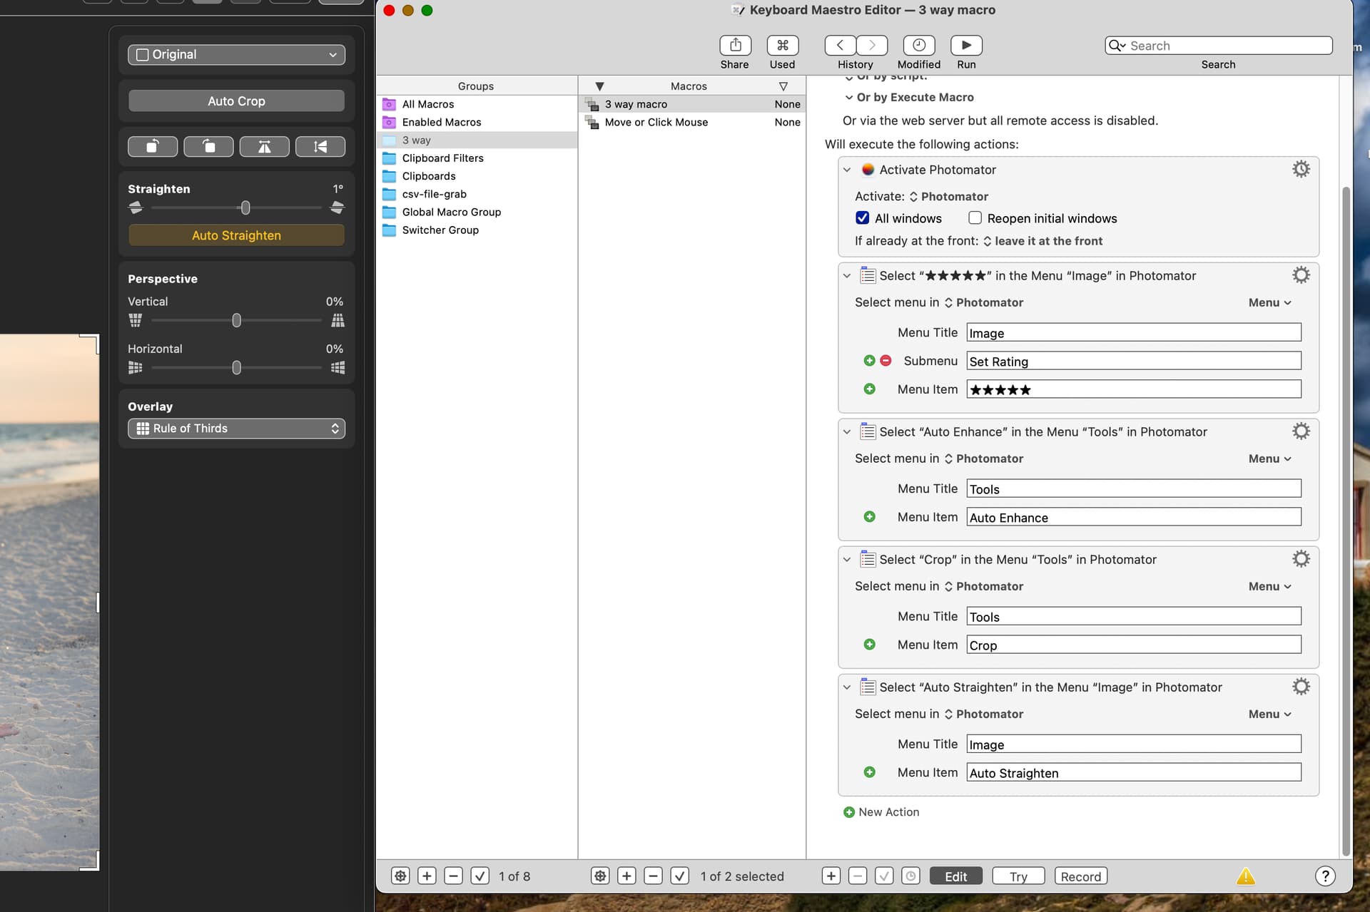
Task: Open gear menu for Auto Enhance action
Action: [1301, 431]
